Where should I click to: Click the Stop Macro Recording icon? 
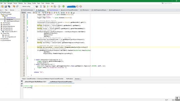click(x=69, y=13)
